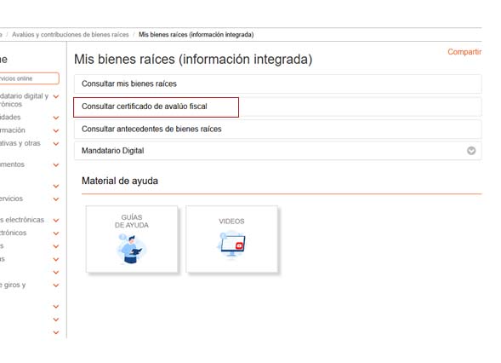Click the Material de ayuda heading
The image size is (501, 363).
click(x=120, y=181)
